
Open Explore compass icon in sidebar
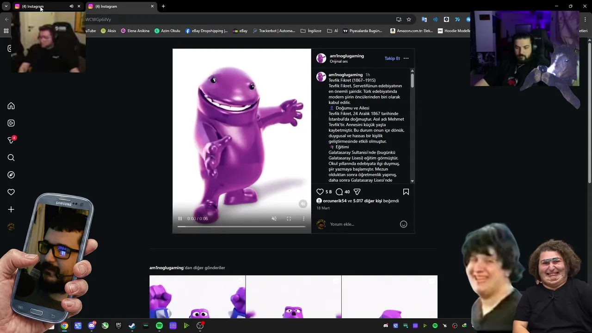coord(11,175)
